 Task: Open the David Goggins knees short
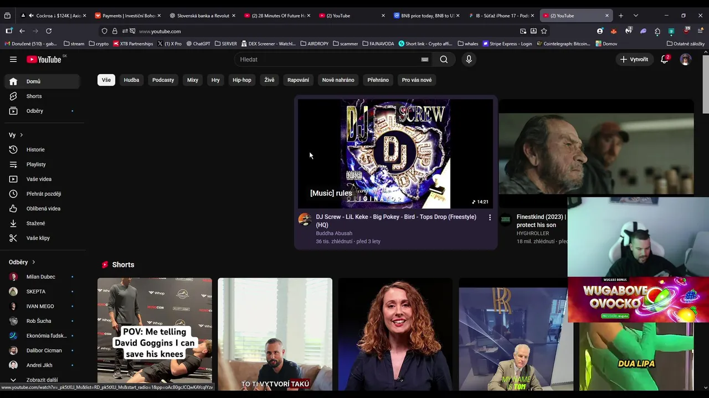point(155,334)
